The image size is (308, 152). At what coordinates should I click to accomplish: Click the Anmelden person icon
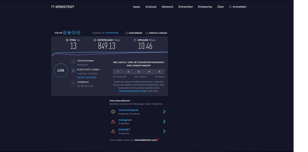click(x=230, y=7)
